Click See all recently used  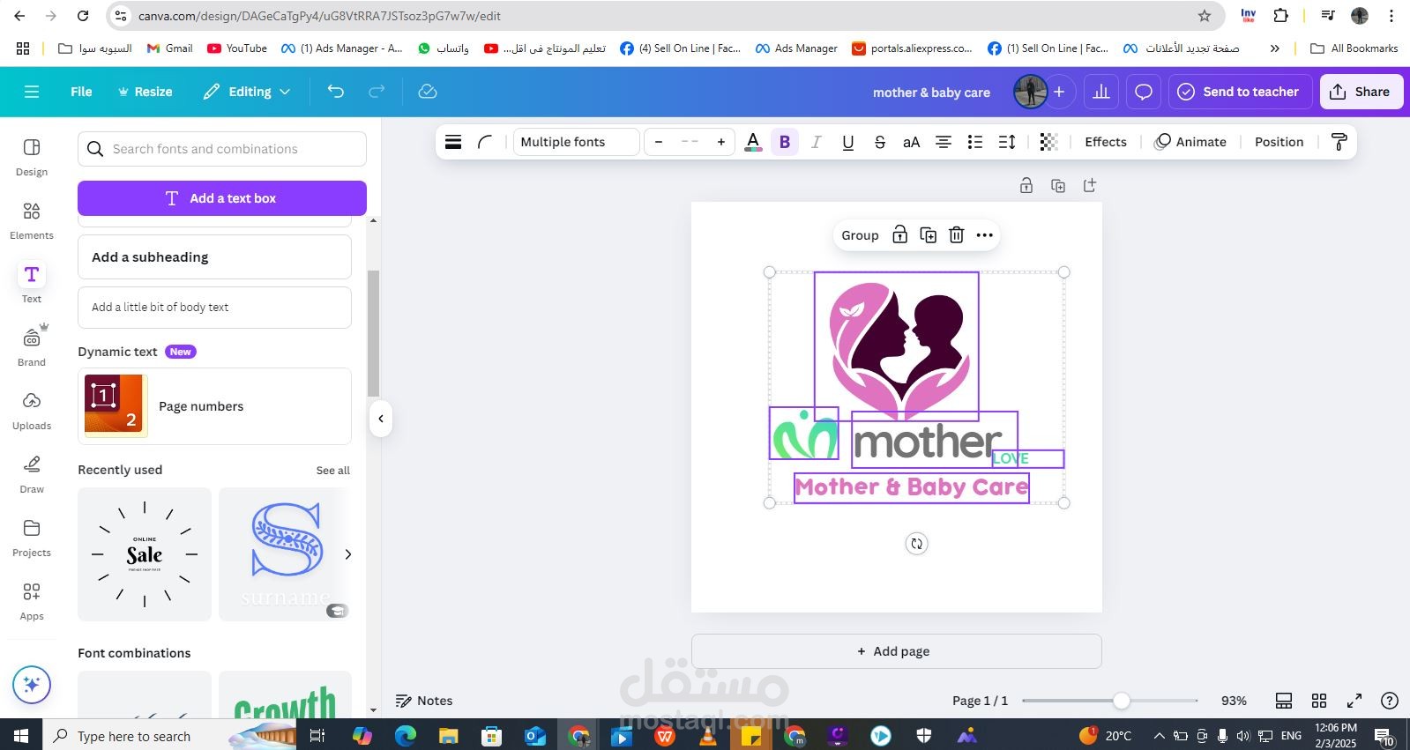coord(333,471)
